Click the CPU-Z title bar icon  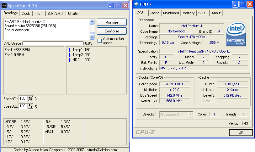pyautogui.click(x=136, y=4)
